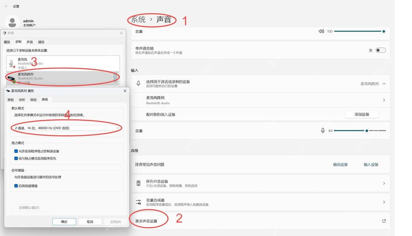Viewport: 412px width, 236px height.
Task: Switch to 侦听 tab in properties
Action: (22, 99)
